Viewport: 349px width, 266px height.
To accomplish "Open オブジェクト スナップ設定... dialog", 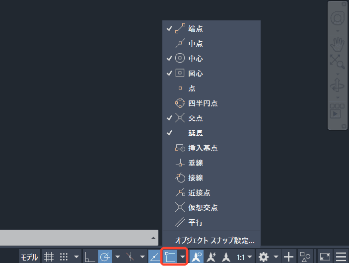I will click(x=214, y=240).
